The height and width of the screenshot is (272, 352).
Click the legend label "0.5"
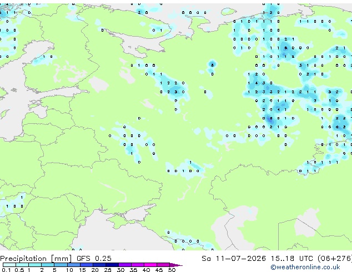click(19, 270)
